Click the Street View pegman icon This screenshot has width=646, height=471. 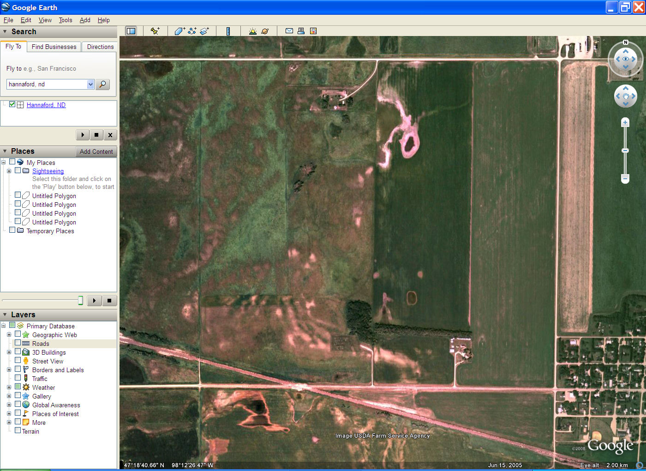[x=26, y=361]
